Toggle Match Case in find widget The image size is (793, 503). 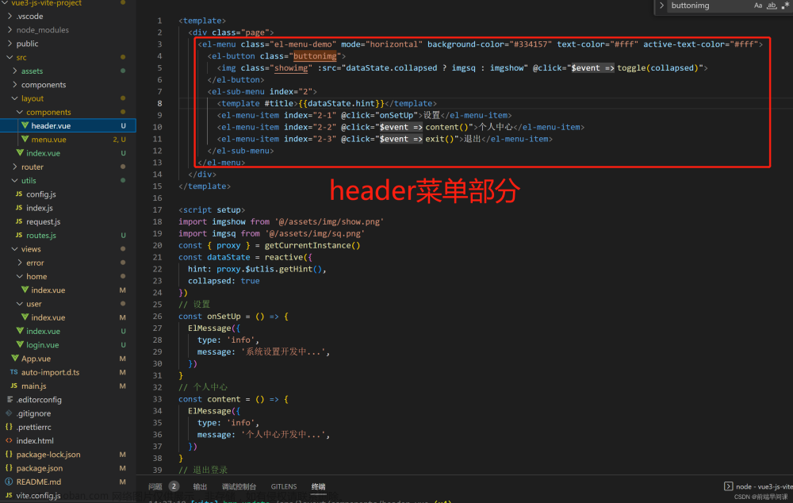(x=757, y=6)
